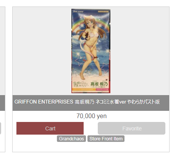Click やわらかバスト版 at the end of title

(144, 102)
